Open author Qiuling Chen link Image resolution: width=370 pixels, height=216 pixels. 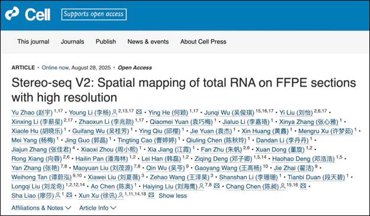(x=216, y=140)
